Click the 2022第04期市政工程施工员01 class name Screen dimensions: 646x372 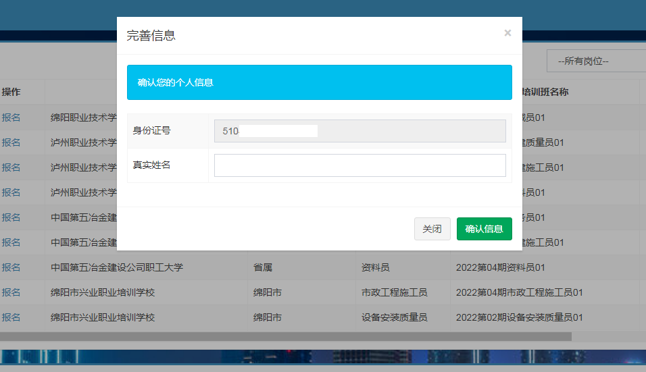coord(519,292)
